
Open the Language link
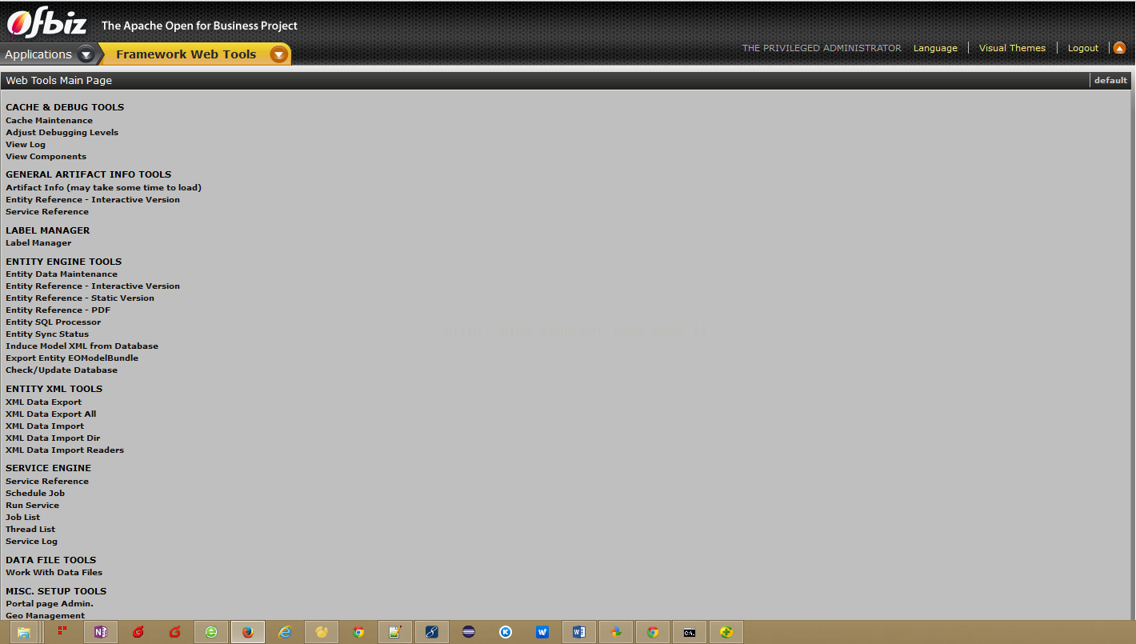click(x=935, y=48)
